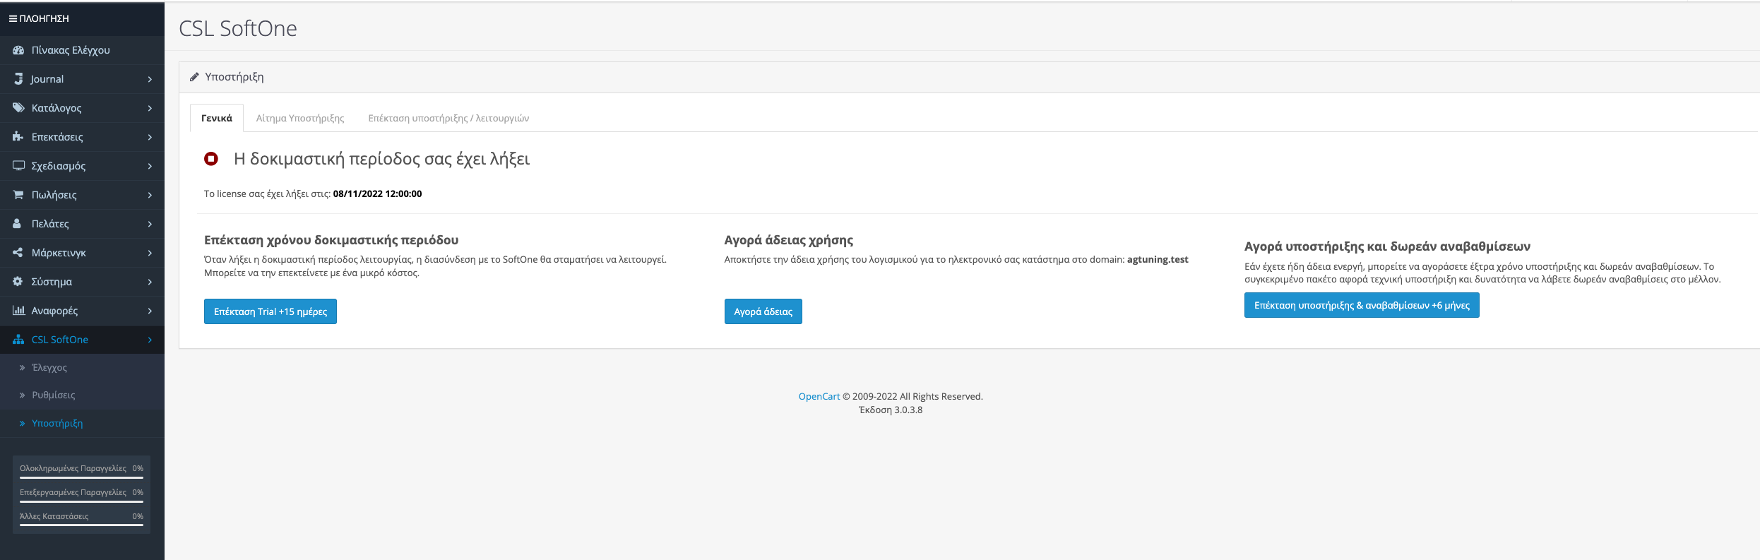Click the Άλλες Καταστάσεις progress bar

point(81,525)
